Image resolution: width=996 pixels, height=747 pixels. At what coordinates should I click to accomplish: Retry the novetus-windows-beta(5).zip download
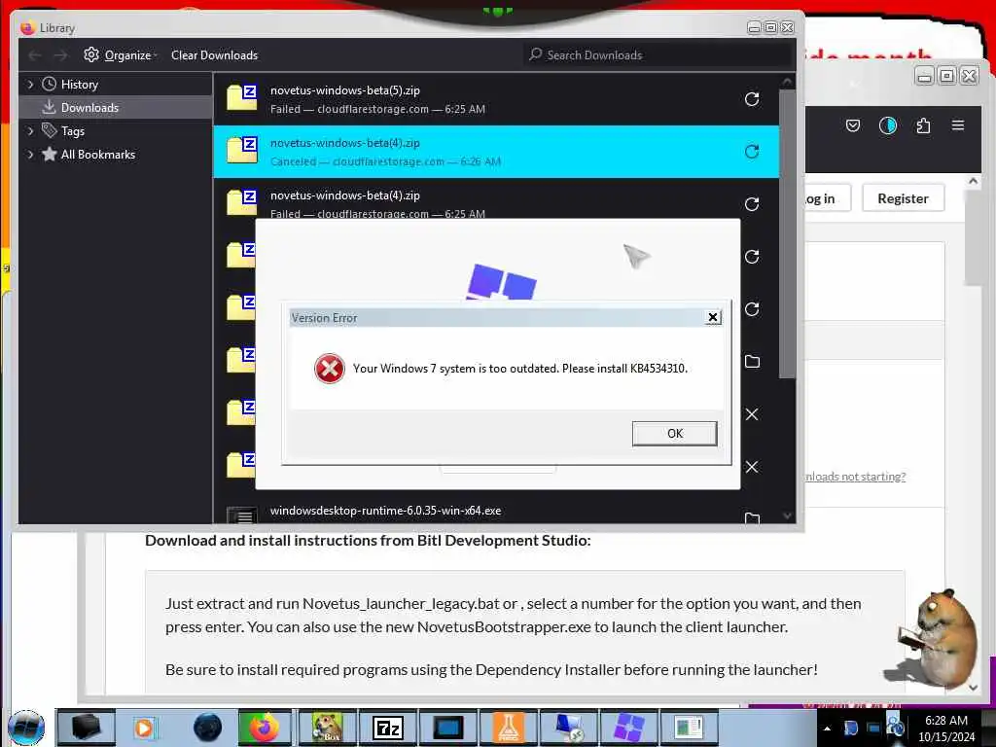click(x=752, y=99)
